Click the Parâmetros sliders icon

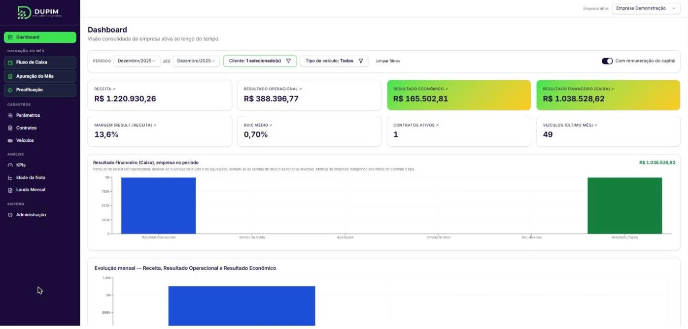10,116
